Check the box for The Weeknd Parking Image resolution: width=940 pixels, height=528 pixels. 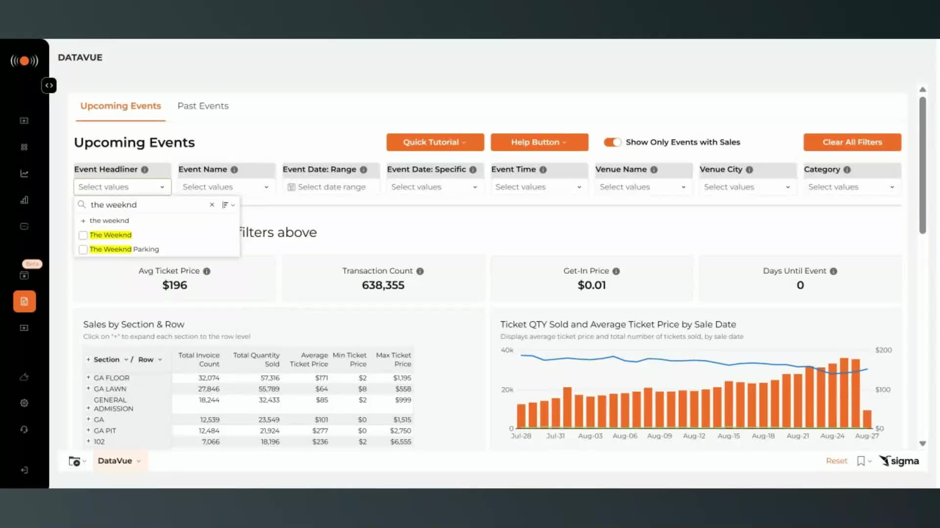[83, 249]
